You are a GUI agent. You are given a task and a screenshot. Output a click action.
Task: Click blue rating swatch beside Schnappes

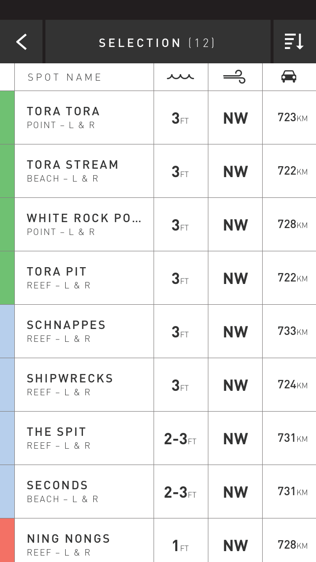coord(7,331)
